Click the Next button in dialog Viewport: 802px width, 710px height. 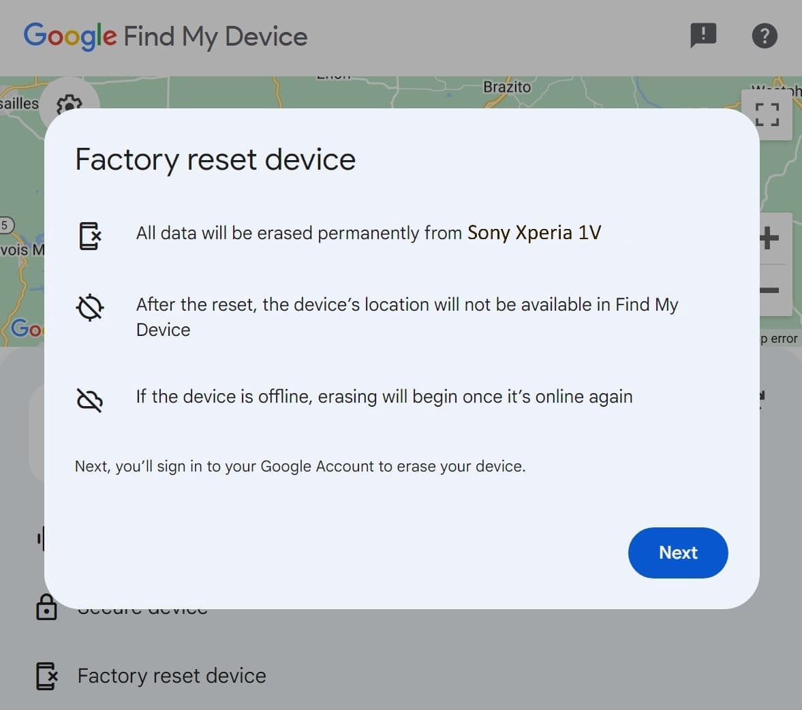coord(678,553)
